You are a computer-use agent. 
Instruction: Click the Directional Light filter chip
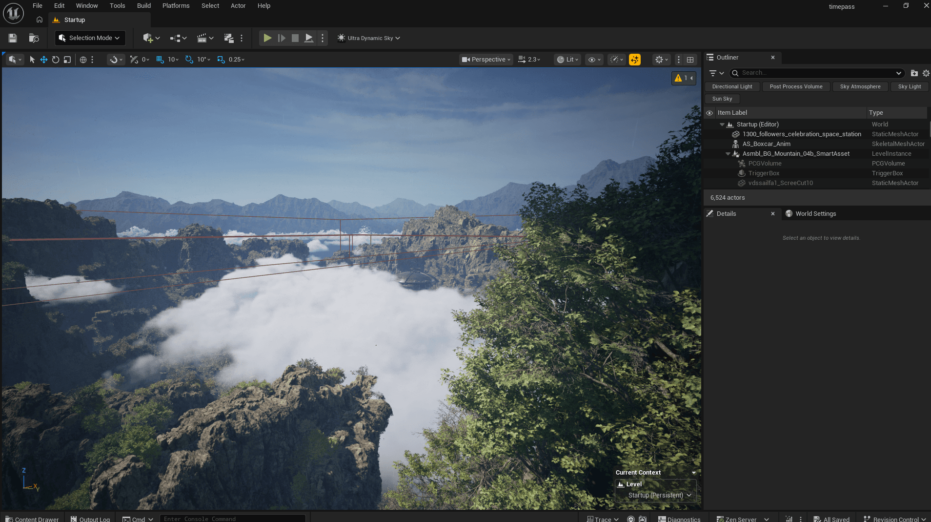tap(732, 86)
